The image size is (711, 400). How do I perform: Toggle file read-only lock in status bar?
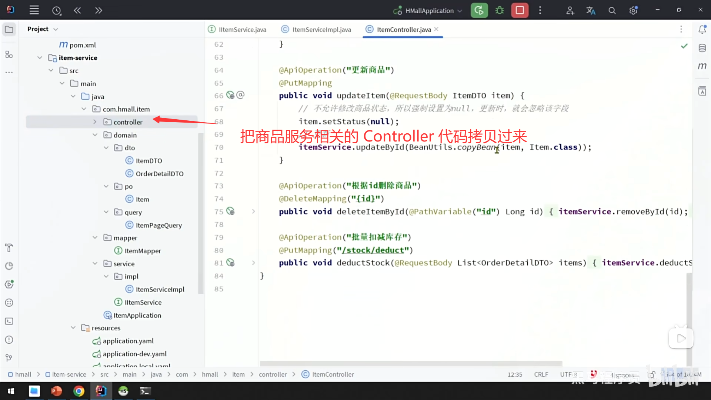(652, 374)
